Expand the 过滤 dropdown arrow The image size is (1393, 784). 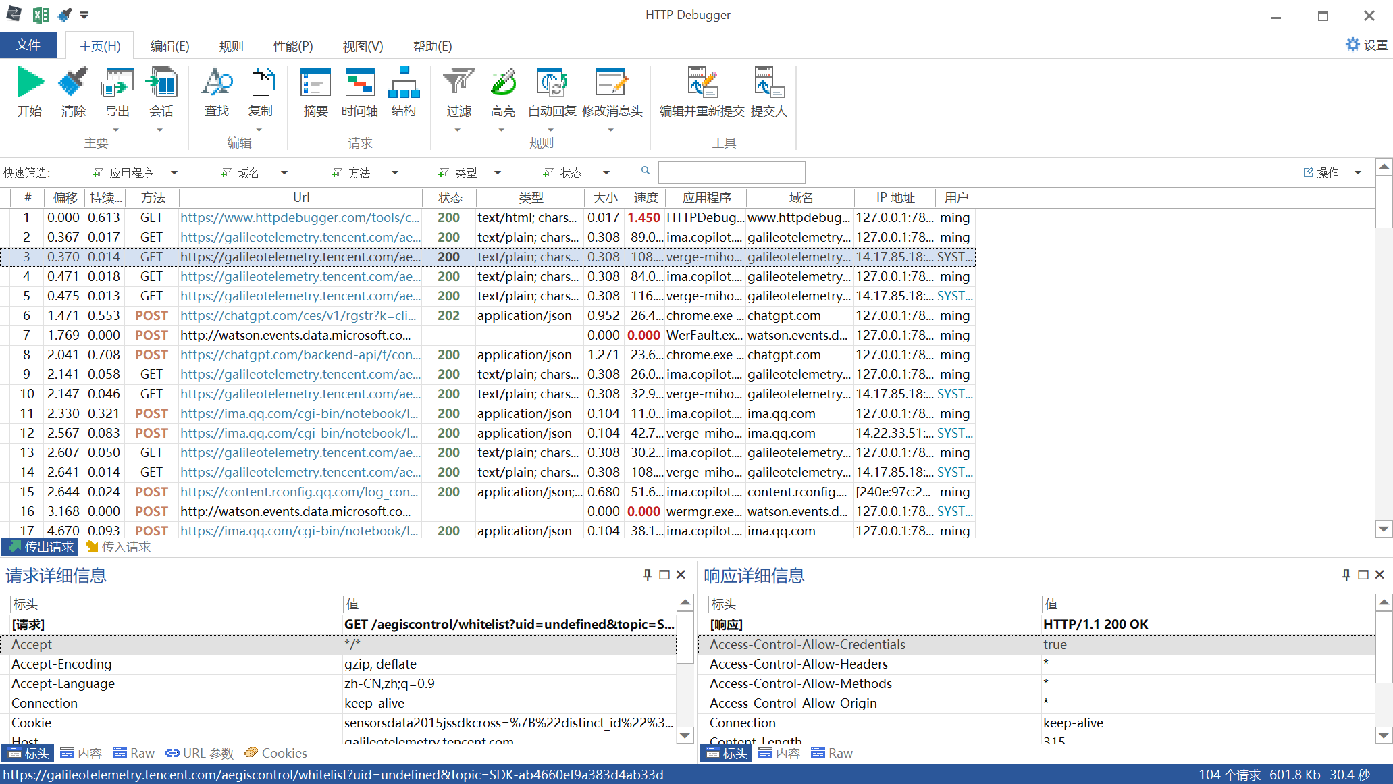point(458,130)
